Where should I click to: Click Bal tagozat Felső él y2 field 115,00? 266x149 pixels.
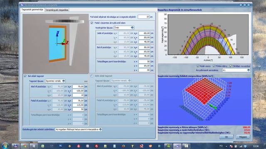pyautogui.click(x=78, y=105)
